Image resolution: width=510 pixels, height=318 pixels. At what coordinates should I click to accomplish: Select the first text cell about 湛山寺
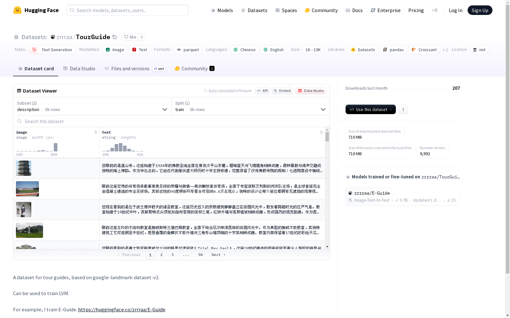(x=212, y=168)
